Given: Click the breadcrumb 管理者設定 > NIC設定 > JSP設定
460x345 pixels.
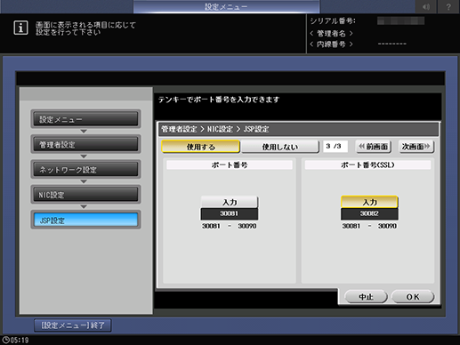Looking at the screenshot, I should 215,129.
